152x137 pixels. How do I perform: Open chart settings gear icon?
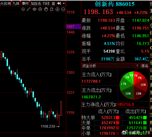click(x=23, y=9)
